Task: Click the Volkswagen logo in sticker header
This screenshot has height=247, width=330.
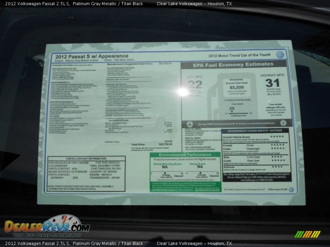Action: (280, 55)
